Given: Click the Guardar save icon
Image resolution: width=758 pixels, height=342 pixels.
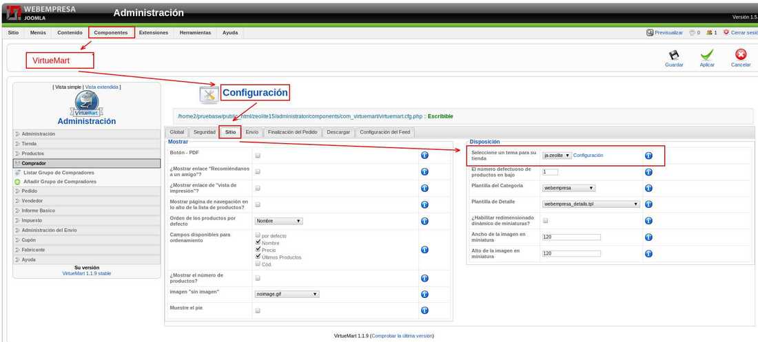Looking at the screenshot, I should pos(674,55).
